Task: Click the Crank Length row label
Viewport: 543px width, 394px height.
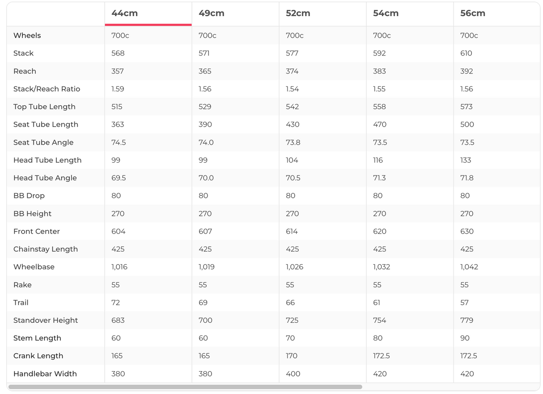Action: (38, 356)
